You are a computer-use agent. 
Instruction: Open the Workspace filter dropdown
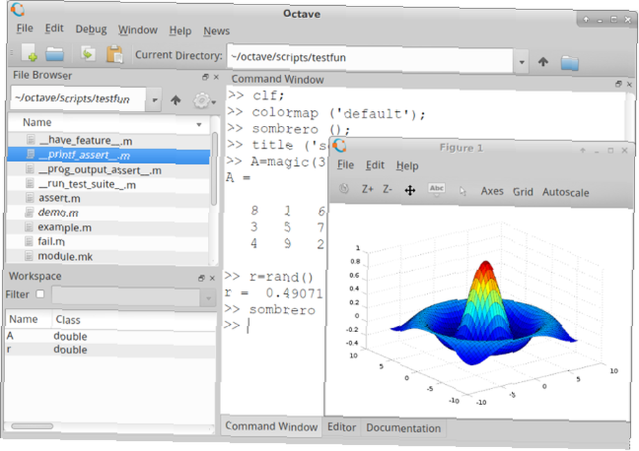[x=209, y=298]
